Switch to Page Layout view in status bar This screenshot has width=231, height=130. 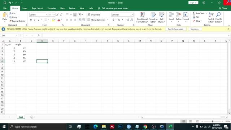[x=190, y=121]
